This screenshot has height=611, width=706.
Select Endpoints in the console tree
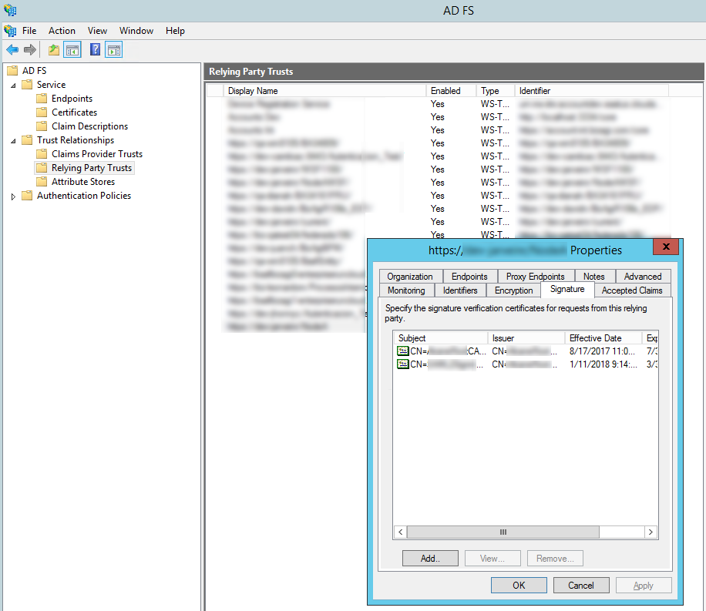[72, 99]
